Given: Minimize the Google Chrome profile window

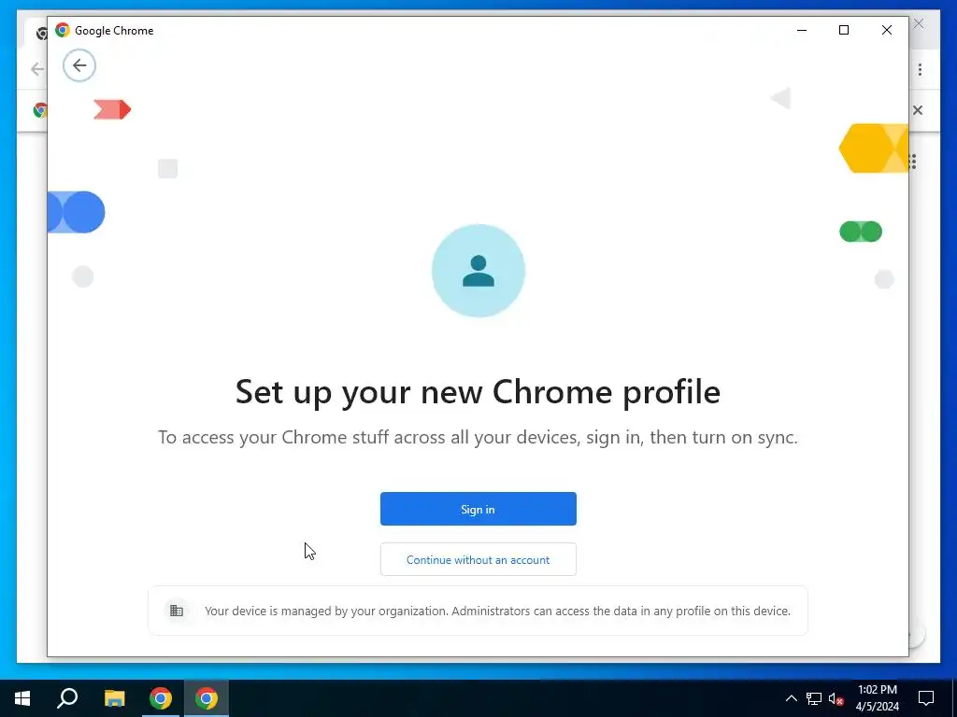Looking at the screenshot, I should [802, 30].
